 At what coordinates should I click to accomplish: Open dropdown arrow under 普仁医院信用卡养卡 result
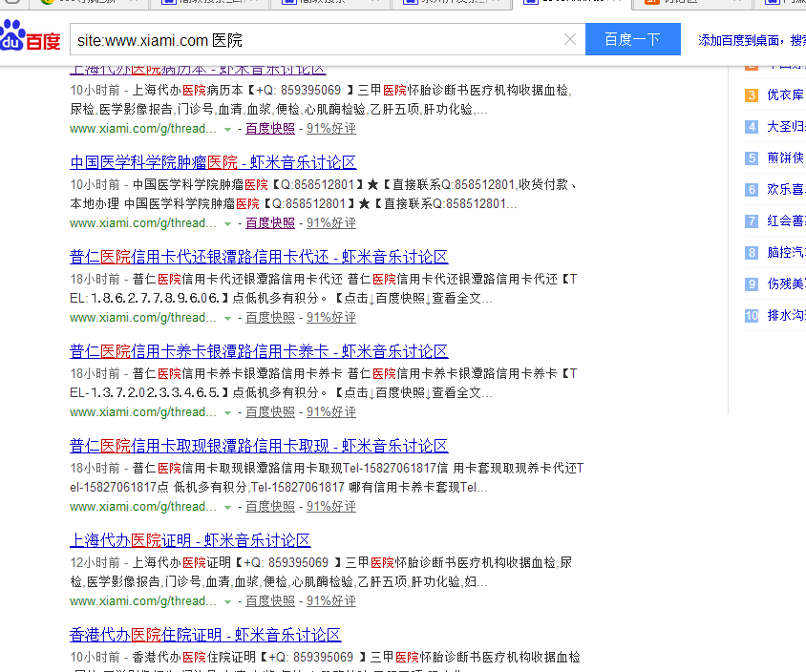[226, 411]
